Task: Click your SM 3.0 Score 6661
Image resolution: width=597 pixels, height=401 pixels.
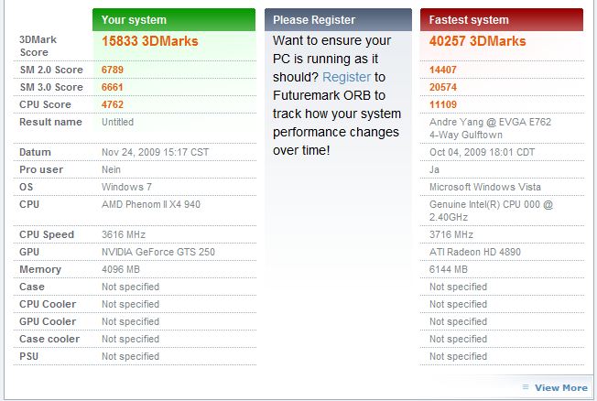Action: [113, 87]
